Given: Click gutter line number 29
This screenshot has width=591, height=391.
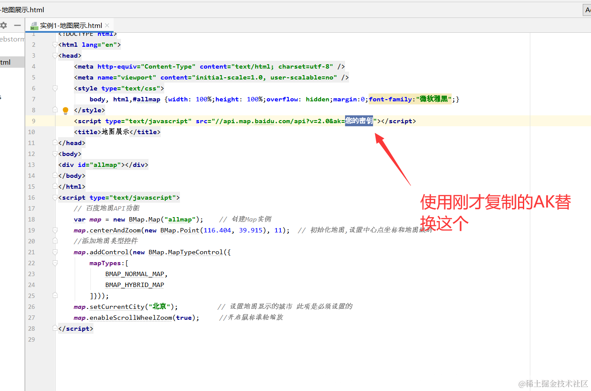Looking at the screenshot, I should pyautogui.click(x=32, y=339).
